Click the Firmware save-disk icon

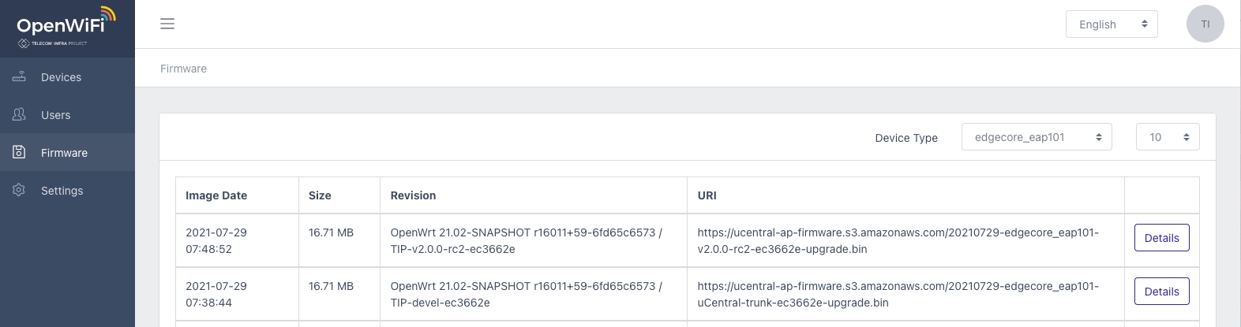point(19,152)
